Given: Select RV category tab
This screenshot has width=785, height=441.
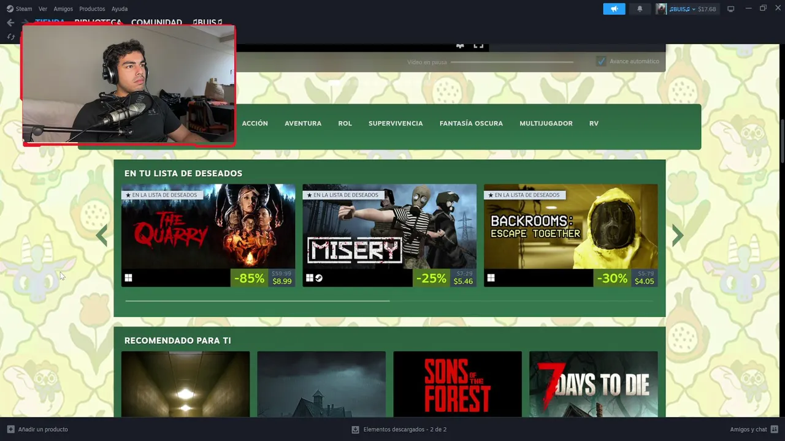Looking at the screenshot, I should click(594, 123).
